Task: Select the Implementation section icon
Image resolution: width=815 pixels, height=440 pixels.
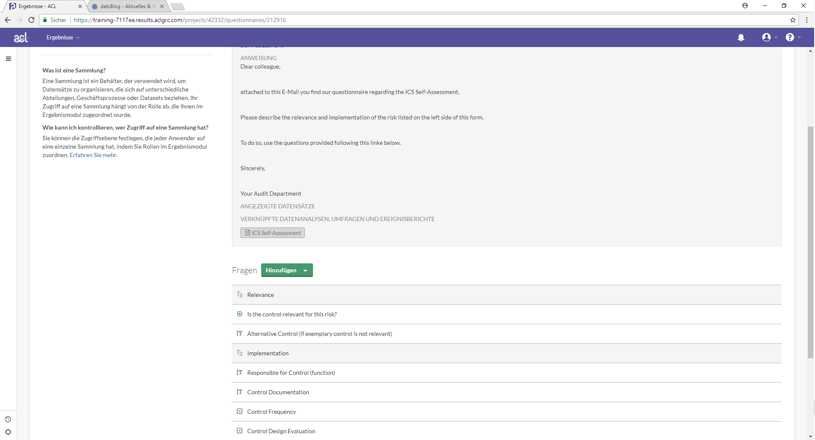Action: pos(240,353)
